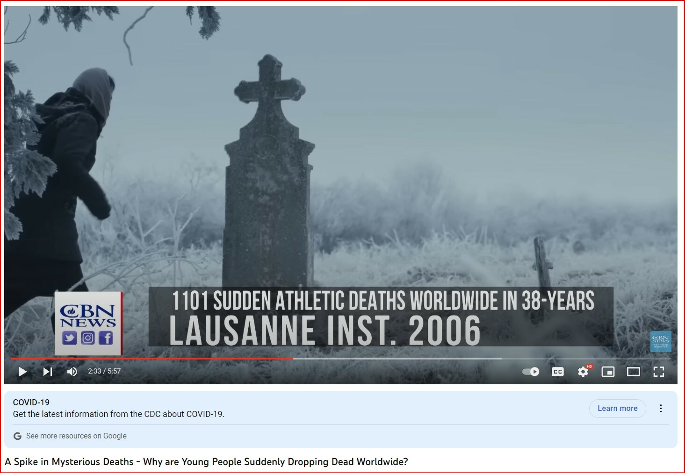Click the COVID-19 heading
Screen dimensions: 685x473
(31, 402)
